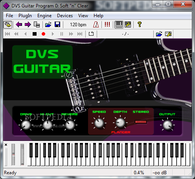Click the yellow question mark help icon
The height and width of the screenshot is (179, 195).
click(140, 24)
